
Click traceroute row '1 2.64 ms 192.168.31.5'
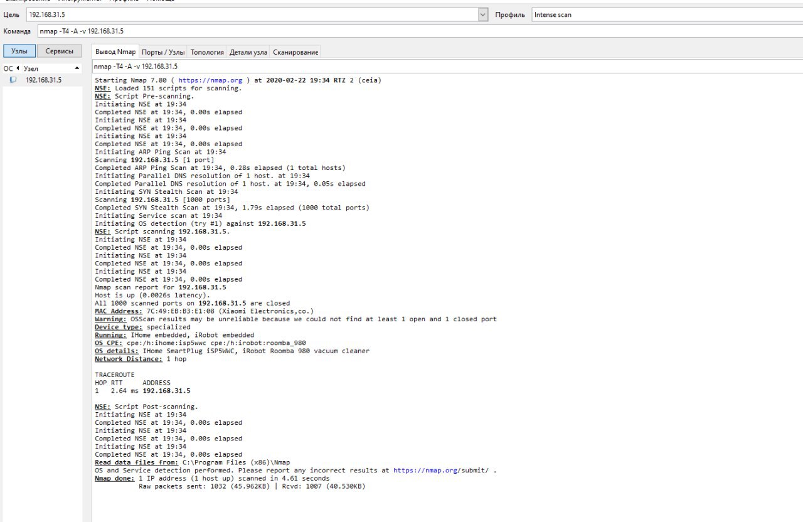(142, 391)
